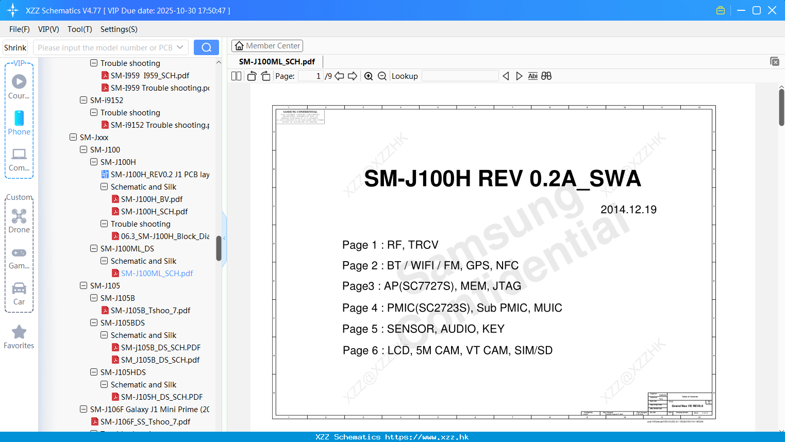Collapse the SM-J105B node
Viewport: 785px width, 442px height.
94,298
